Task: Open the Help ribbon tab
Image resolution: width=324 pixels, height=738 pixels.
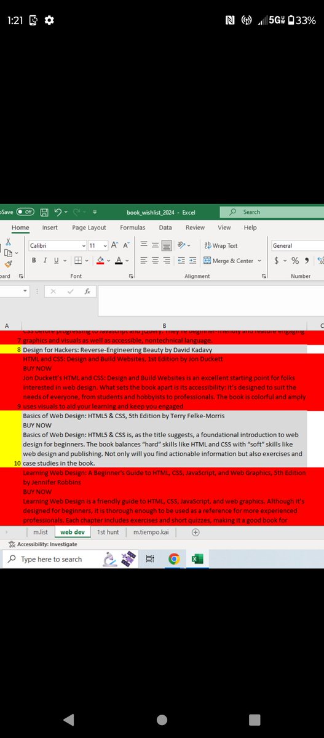Action: (x=250, y=228)
